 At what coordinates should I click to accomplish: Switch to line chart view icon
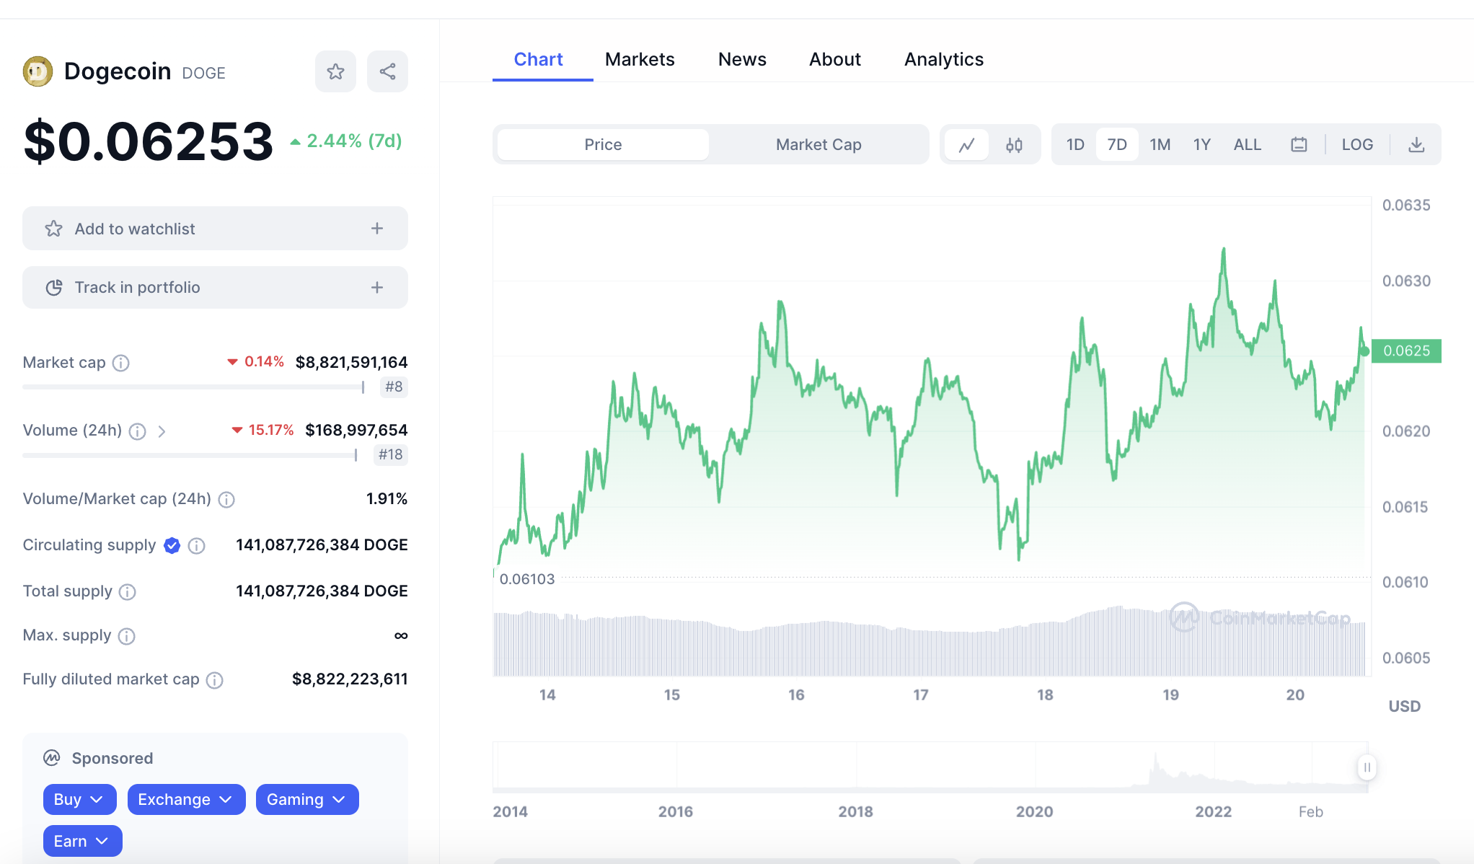966,145
